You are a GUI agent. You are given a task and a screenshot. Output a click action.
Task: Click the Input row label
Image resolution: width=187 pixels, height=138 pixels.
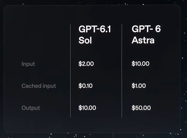(x=28, y=64)
